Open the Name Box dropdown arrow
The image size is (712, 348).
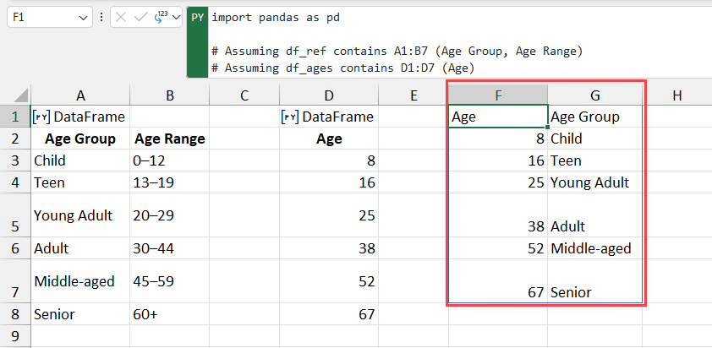coord(83,18)
